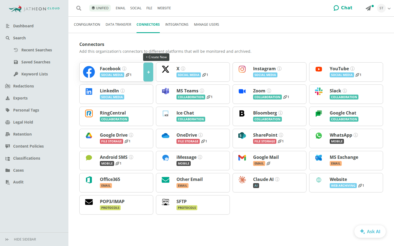Select the Social archive view
The image size is (394, 246).
pyautogui.click(x=136, y=8)
